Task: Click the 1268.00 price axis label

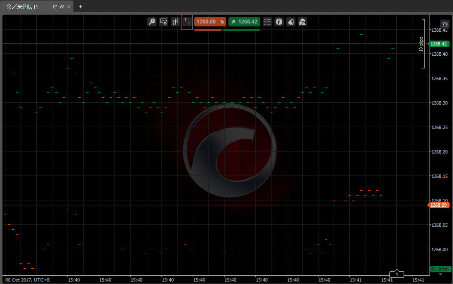Action: tap(439, 249)
